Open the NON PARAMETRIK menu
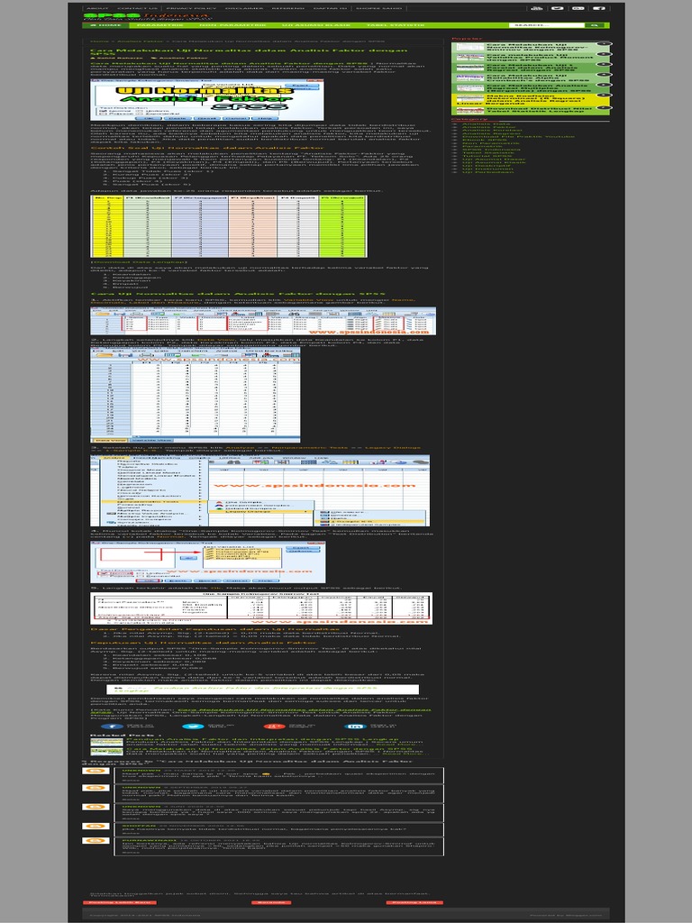 (232, 25)
